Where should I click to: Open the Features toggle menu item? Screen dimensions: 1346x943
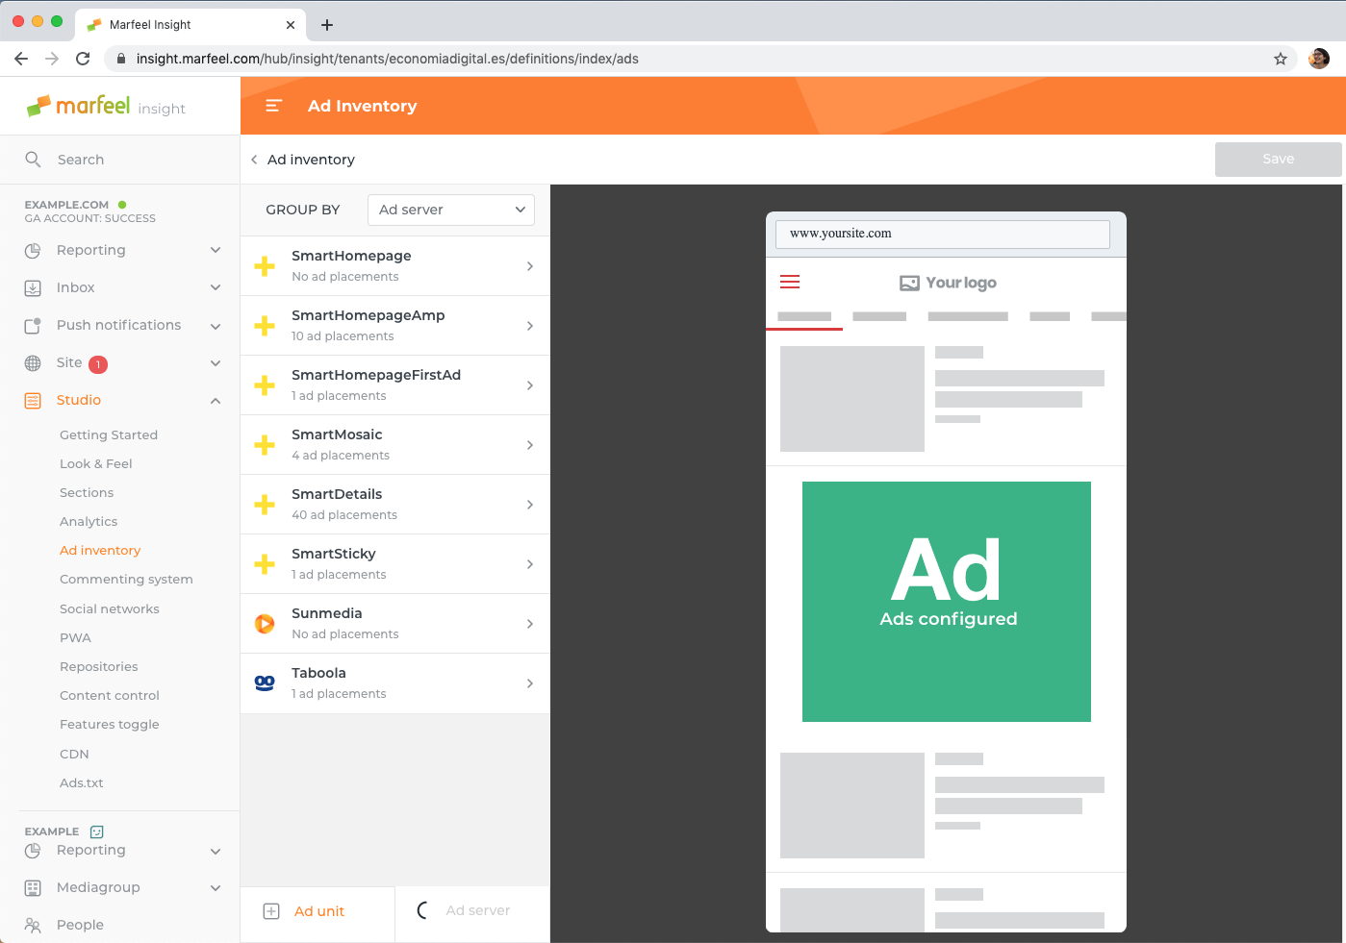[x=110, y=724]
